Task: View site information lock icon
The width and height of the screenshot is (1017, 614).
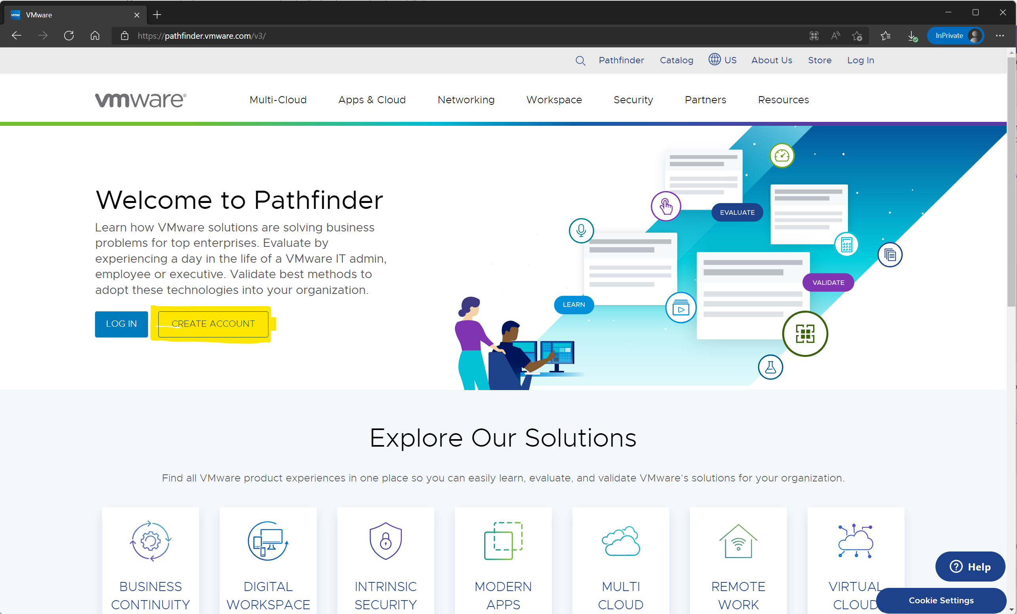Action: pyautogui.click(x=124, y=36)
